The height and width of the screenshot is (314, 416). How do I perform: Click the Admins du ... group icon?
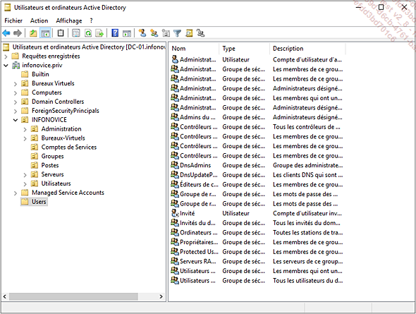pos(175,117)
